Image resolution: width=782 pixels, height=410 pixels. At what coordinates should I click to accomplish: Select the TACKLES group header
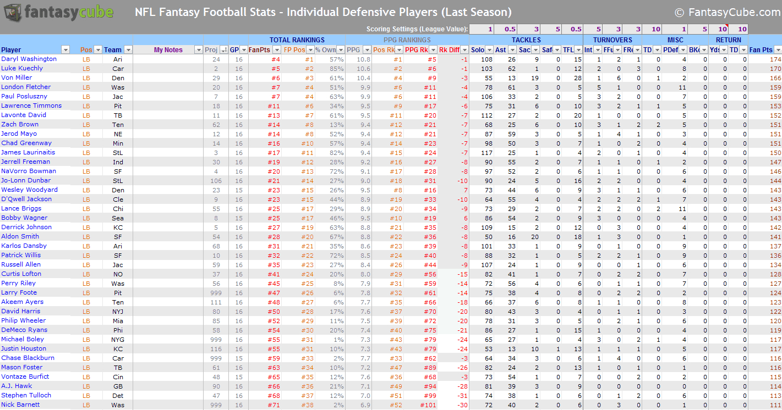click(526, 40)
